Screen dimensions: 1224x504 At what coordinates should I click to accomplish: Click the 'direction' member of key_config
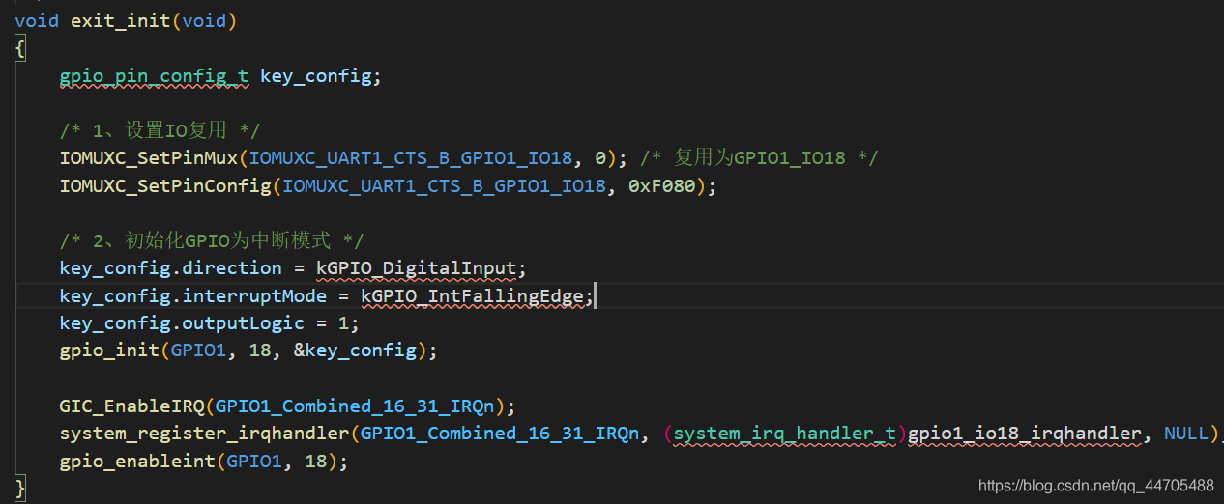point(232,267)
